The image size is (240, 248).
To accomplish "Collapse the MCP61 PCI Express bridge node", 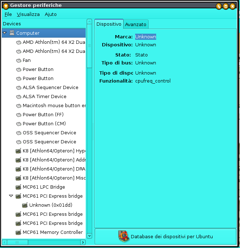I will click(11, 196).
